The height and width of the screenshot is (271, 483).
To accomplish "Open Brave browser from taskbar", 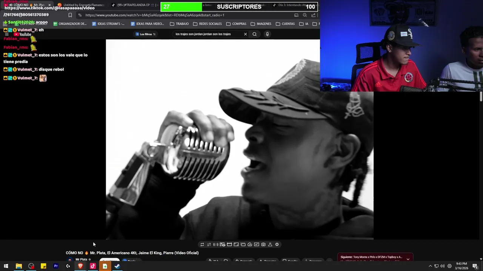I will click(x=80, y=266).
